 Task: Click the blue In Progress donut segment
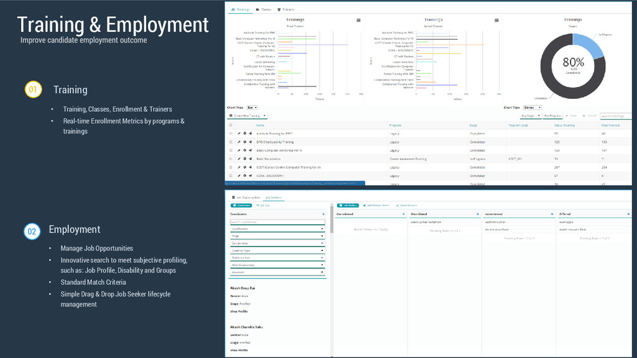pos(588,45)
